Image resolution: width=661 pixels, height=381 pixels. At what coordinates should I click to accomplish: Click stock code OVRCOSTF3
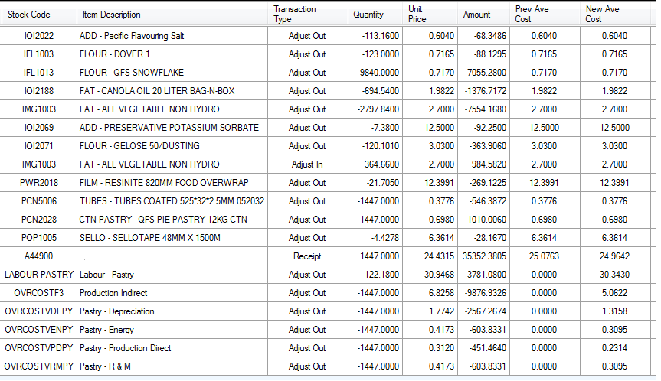39,293
